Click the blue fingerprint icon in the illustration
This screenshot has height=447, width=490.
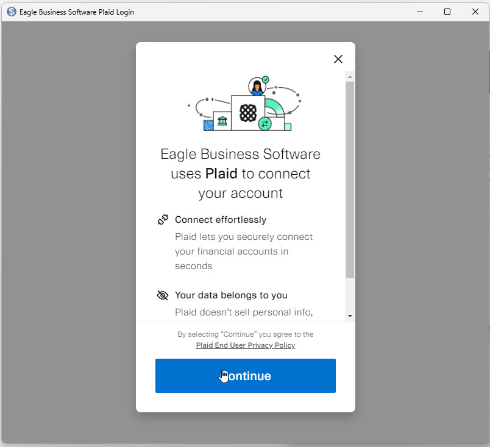click(208, 125)
